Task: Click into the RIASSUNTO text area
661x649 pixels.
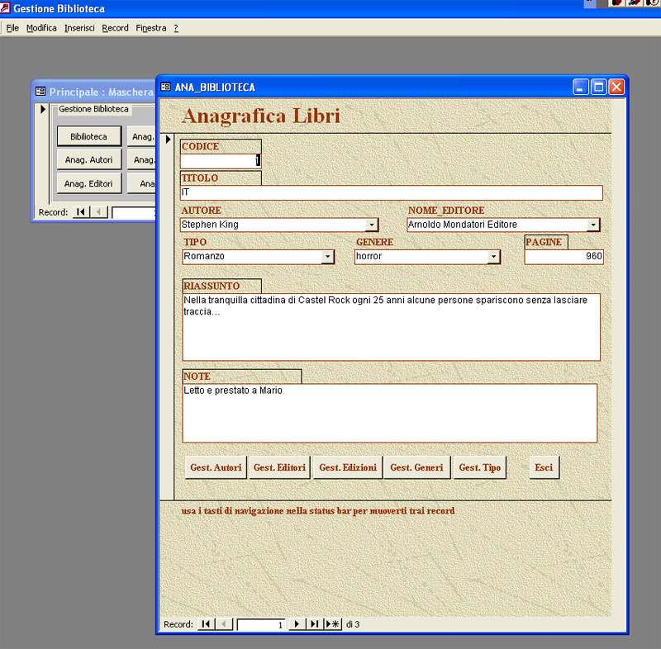Action: pyautogui.click(x=391, y=327)
